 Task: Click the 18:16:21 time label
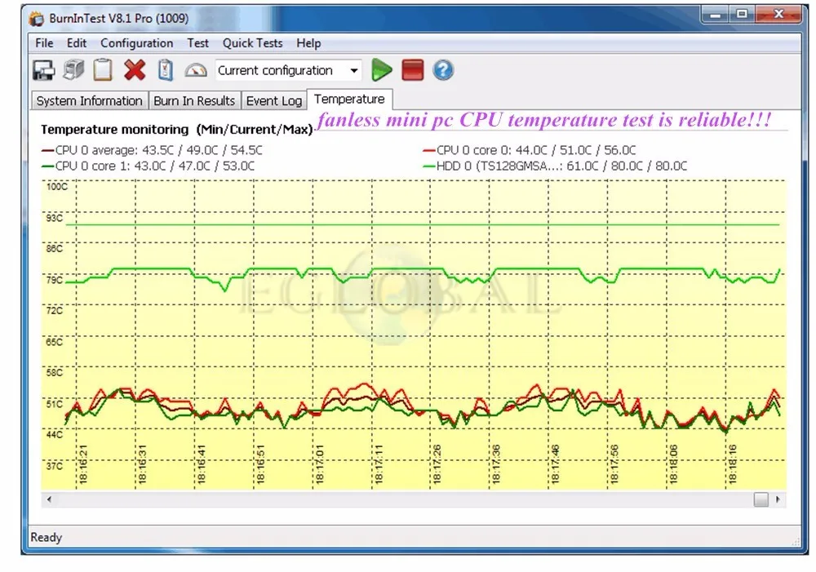click(x=82, y=464)
